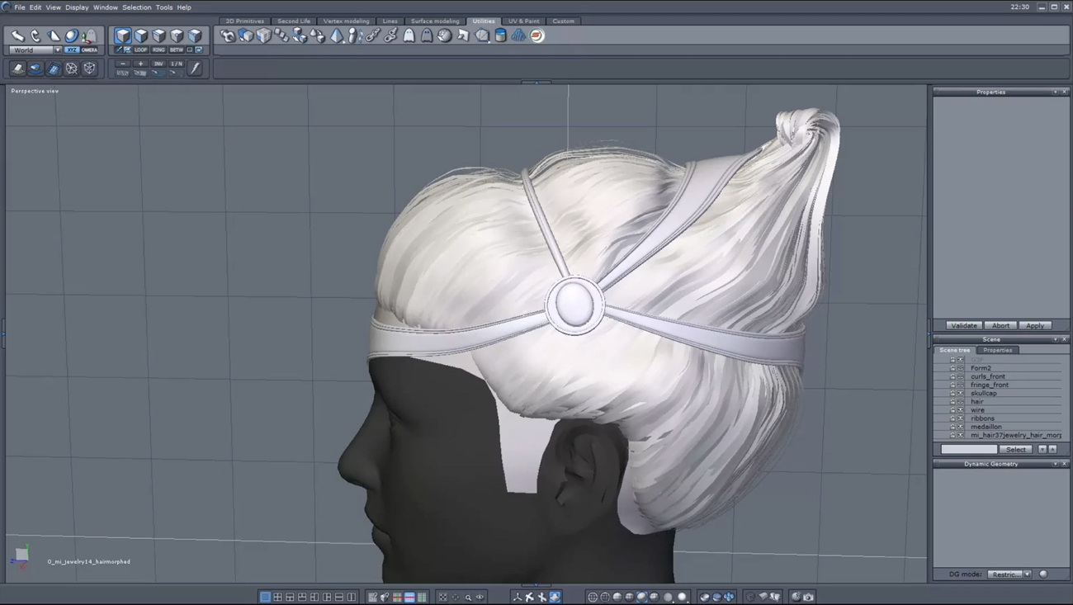Select the lightning bolt tool

(x=196, y=68)
